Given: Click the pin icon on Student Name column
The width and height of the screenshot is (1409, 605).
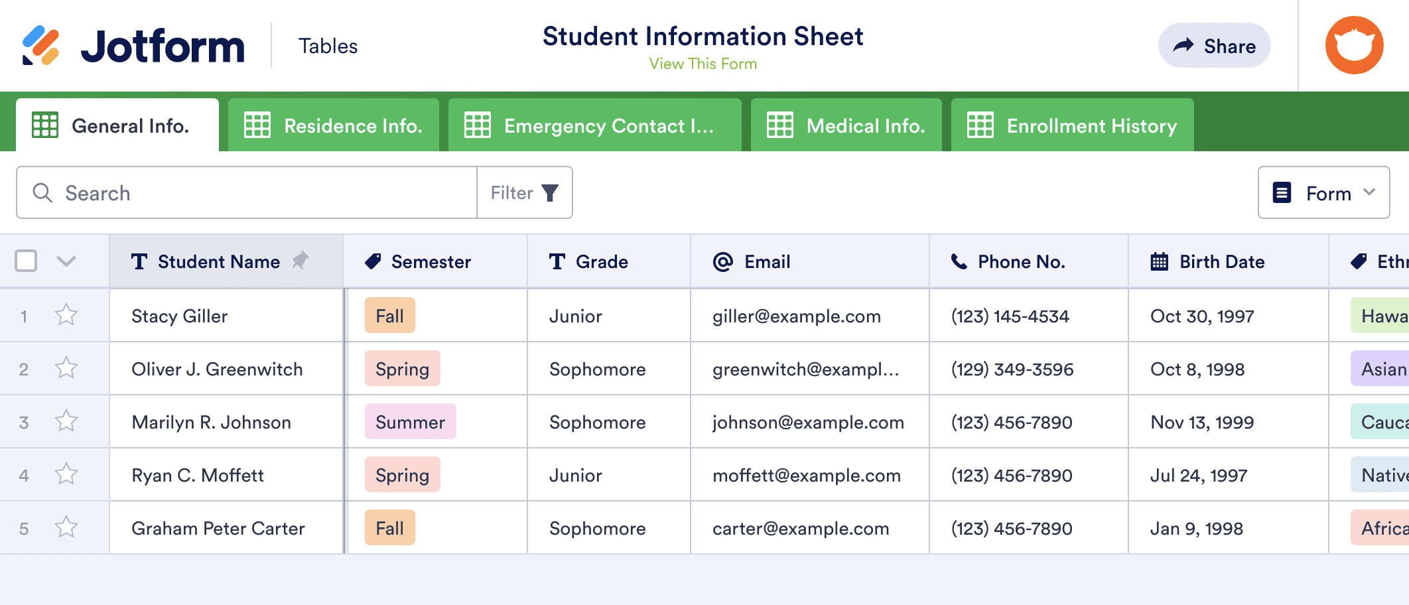Looking at the screenshot, I should click(x=301, y=261).
